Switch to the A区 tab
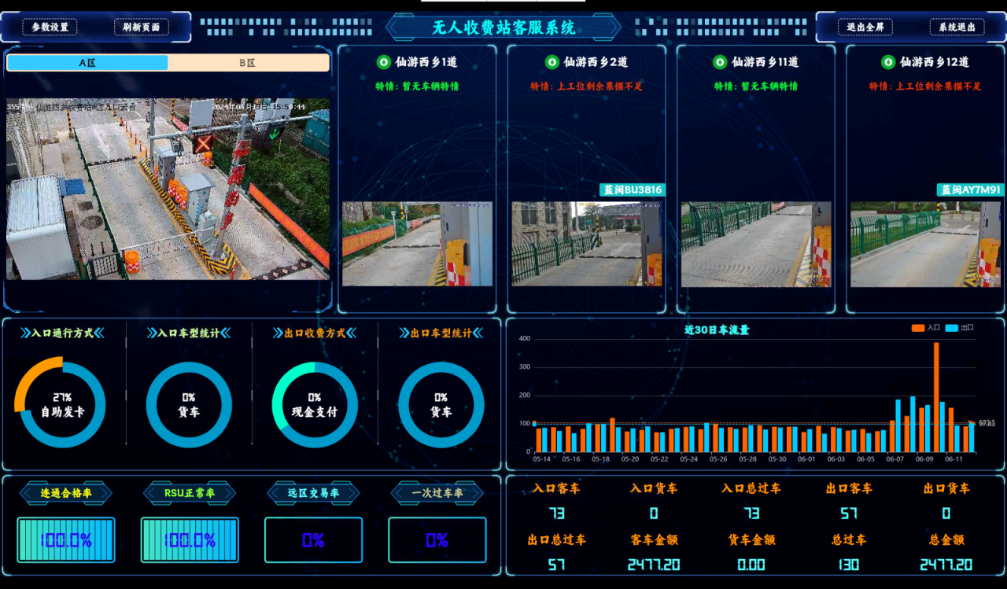The image size is (1007, 589). pyautogui.click(x=87, y=63)
